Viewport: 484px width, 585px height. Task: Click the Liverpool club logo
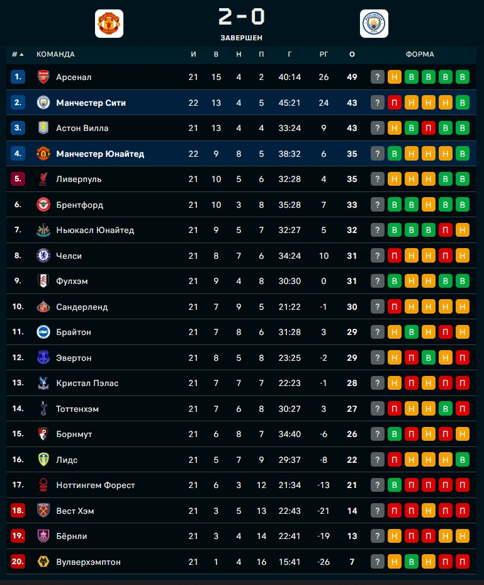(43, 179)
